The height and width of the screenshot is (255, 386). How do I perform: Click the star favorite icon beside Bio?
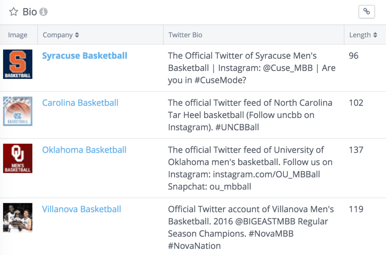pos(14,12)
